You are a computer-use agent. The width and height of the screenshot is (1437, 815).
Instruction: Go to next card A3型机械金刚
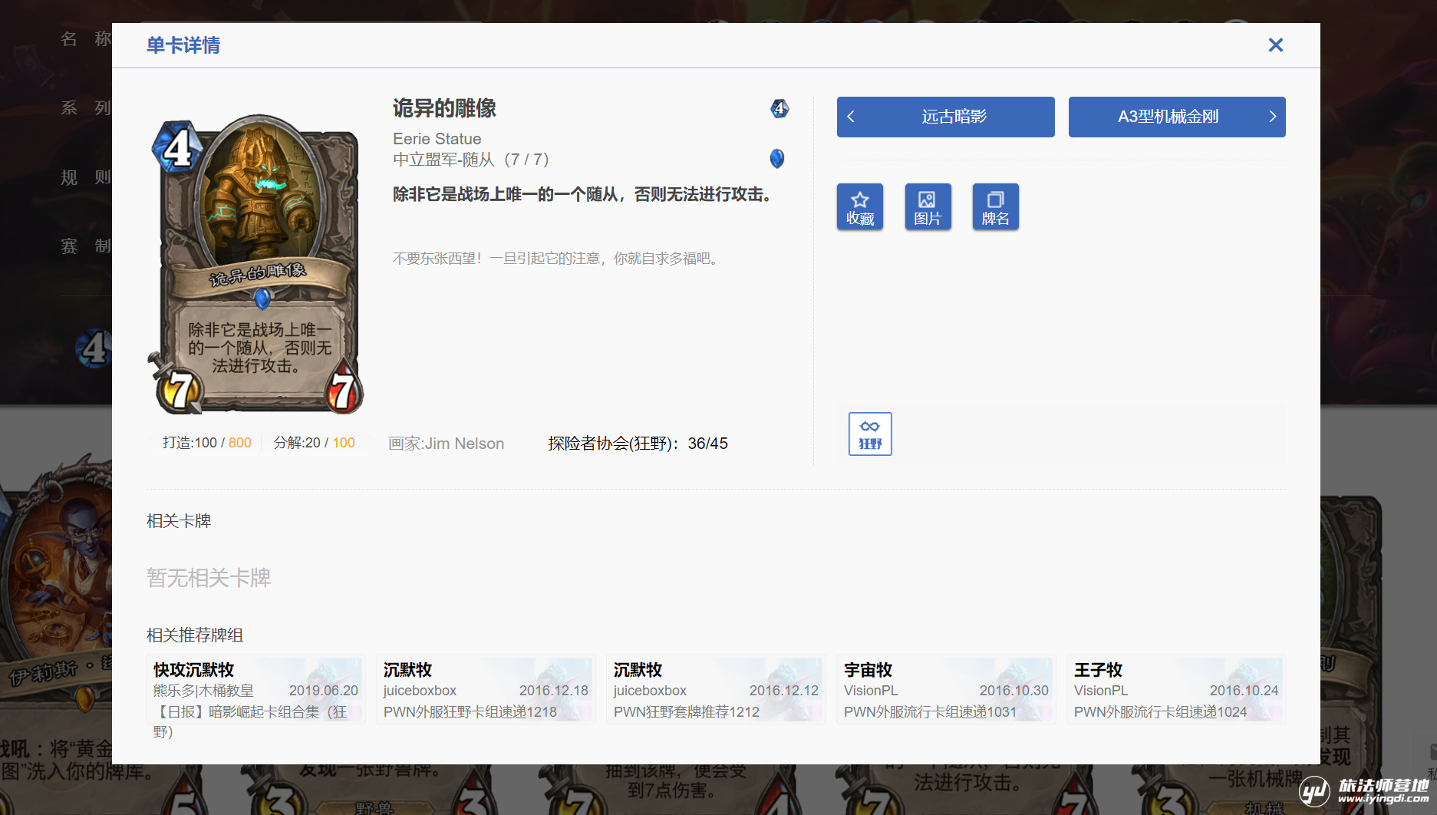pyautogui.click(x=1168, y=117)
